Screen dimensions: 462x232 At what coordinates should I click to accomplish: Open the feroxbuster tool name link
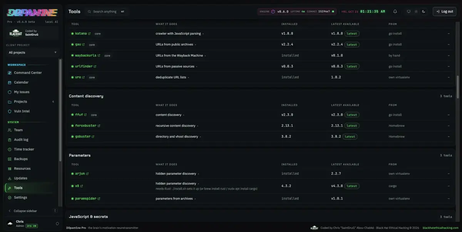click(x=85, y=126)
